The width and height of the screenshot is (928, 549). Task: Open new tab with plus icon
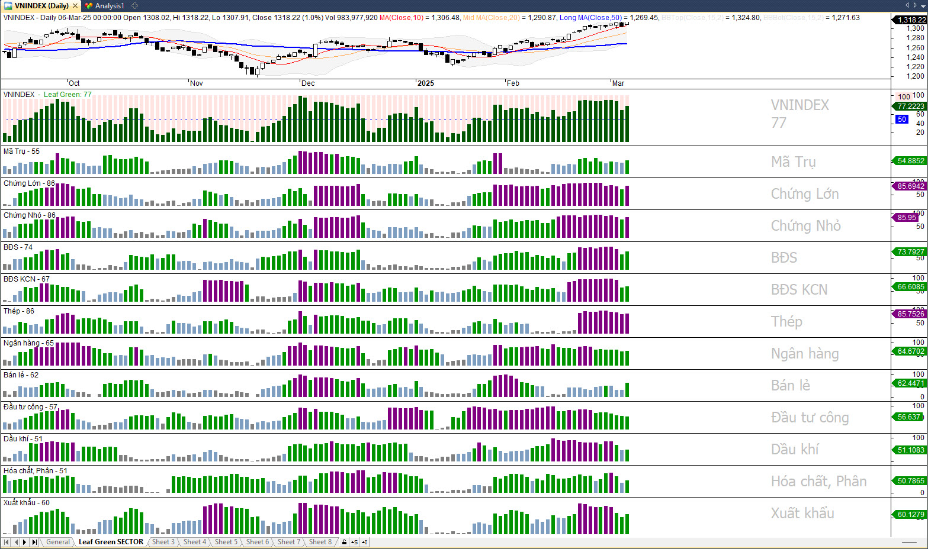coord(134,6)
